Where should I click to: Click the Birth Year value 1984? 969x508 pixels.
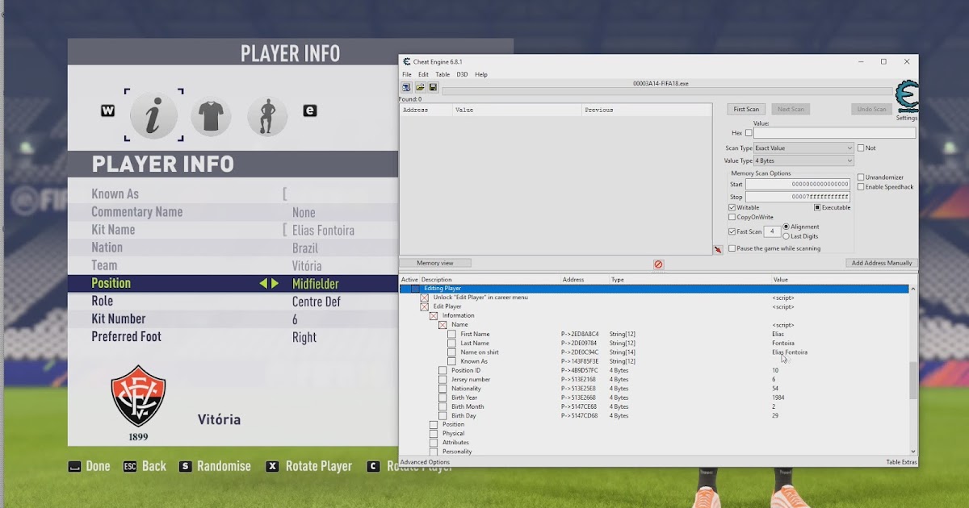tap(779, 398)
